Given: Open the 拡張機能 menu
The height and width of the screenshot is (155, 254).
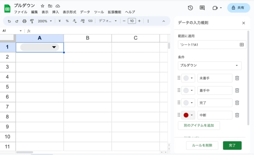Looking at the screenshot, I should click(x=114, y=12).
